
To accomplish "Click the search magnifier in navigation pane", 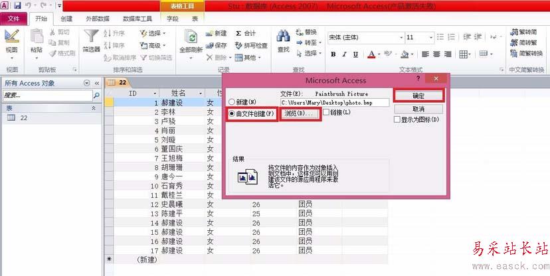I will click(x=96, y=96).
